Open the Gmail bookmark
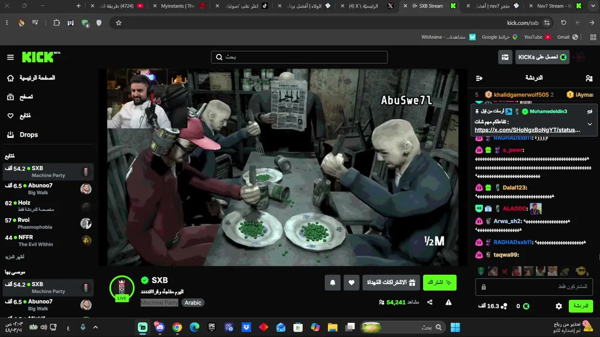600x337 pixels. click(x=568, y=37)
